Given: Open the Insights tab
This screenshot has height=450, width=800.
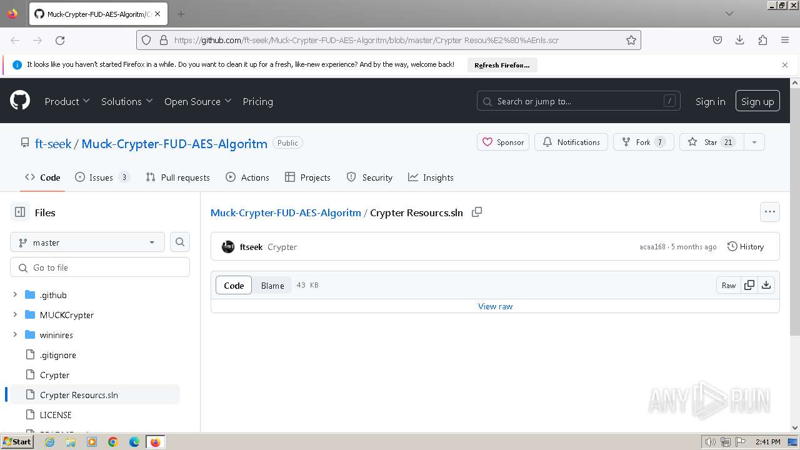Looking at the screenshot, I should (x=431, y=177).
